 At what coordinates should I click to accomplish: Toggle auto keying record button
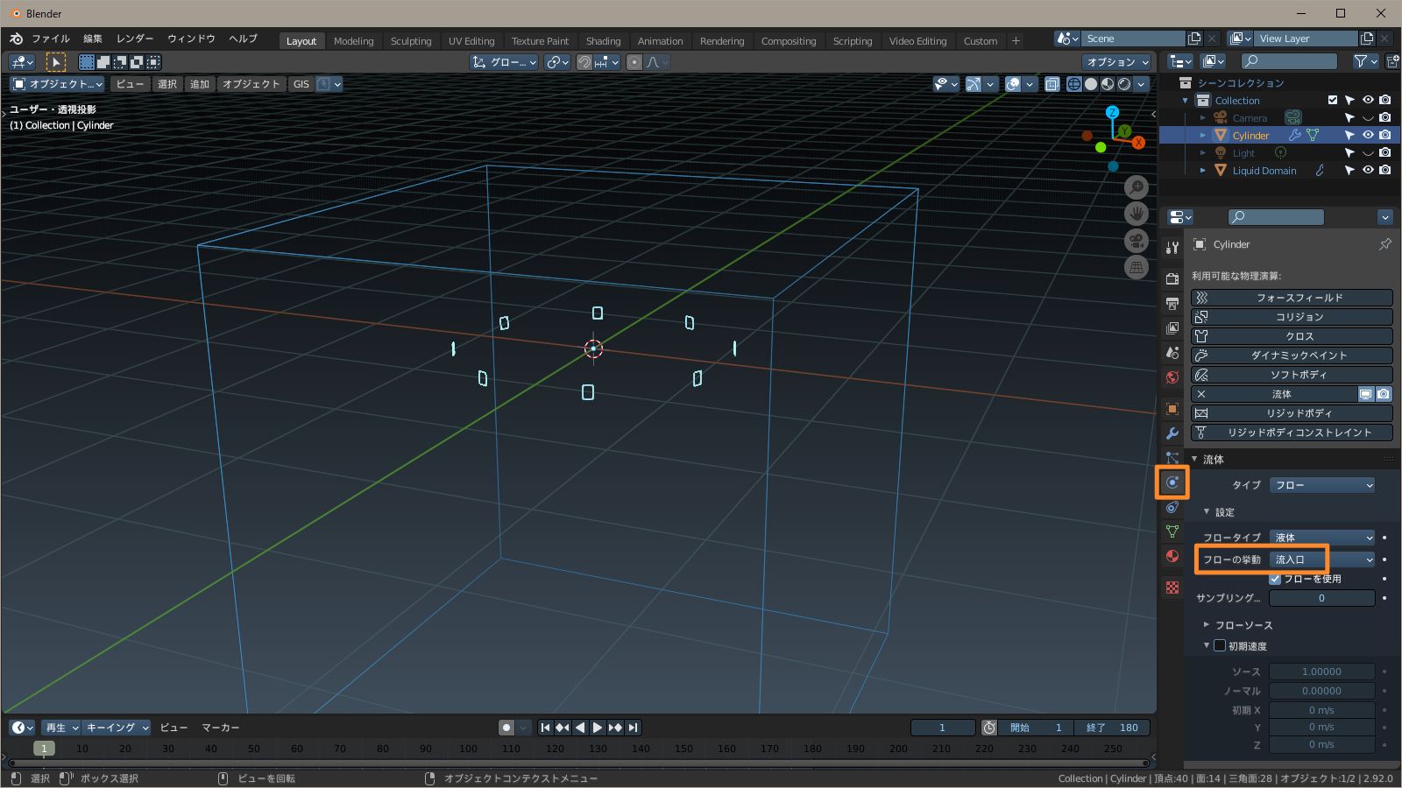pyautogui.click(x=506, y=728)
